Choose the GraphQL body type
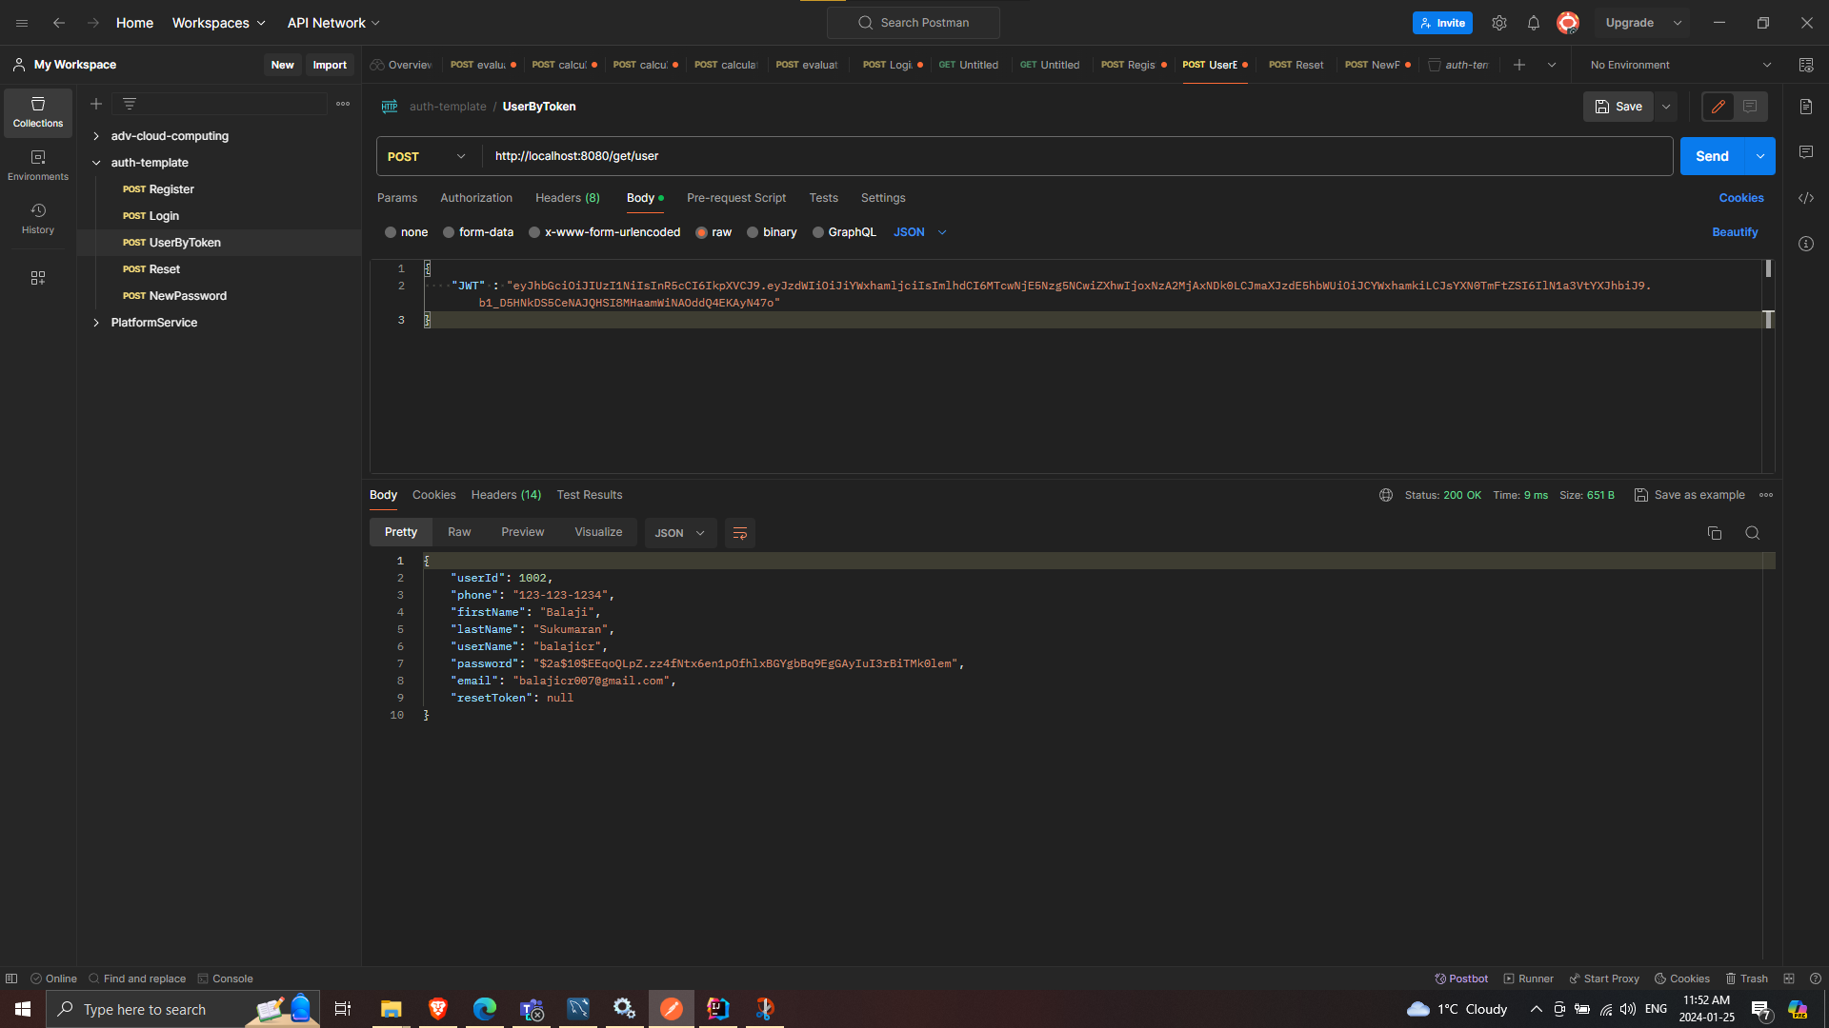This screenshot has height=1028, width=1829. point(817,232)
